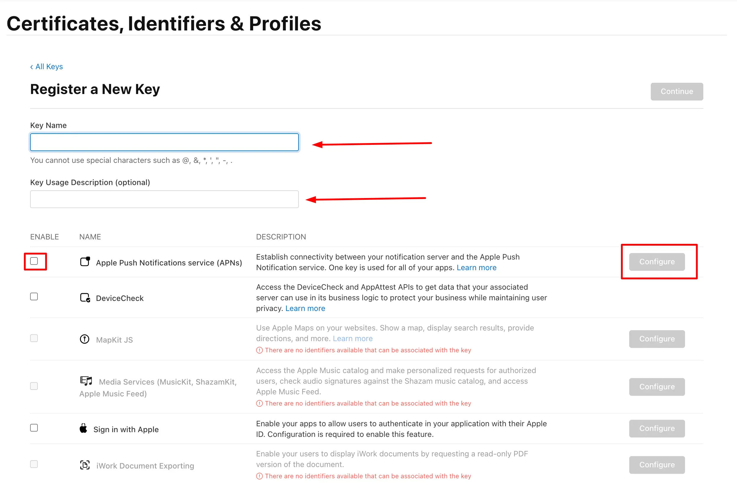Click inside the Key Name field

(x=164, y=142)
